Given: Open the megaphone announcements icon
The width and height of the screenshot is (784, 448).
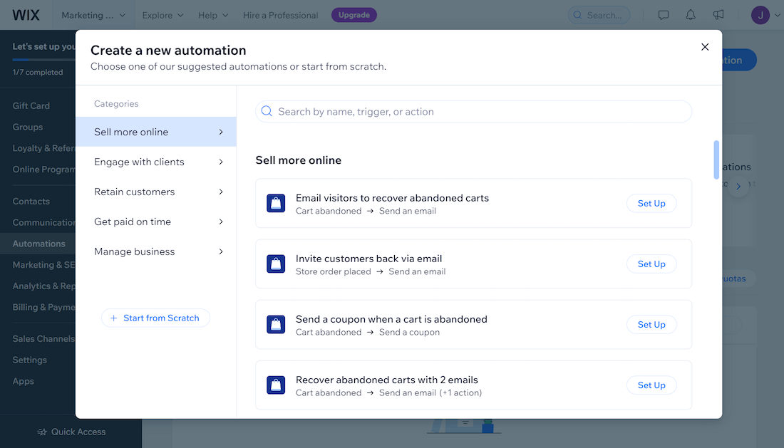Looking at the screenshot, I should pyautogui.click(x=718, y=15).
